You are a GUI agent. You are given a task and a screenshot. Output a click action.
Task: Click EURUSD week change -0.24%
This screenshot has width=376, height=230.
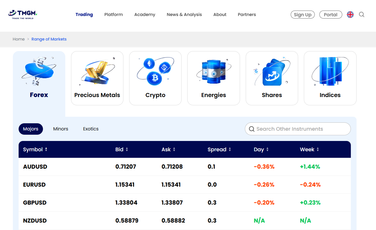[310, 185]
